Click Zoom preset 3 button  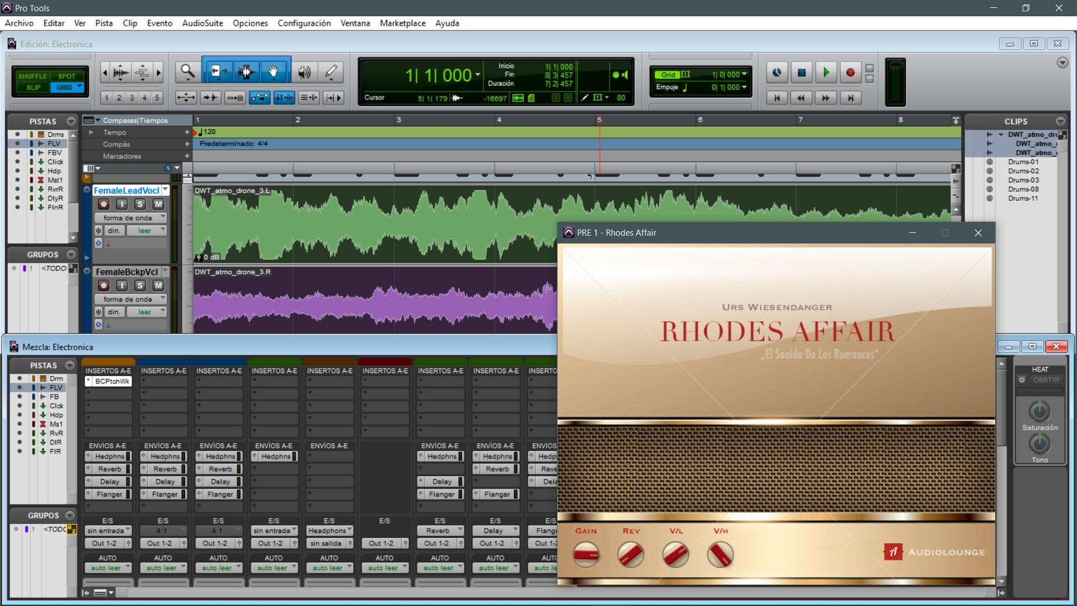coord(132,98)
